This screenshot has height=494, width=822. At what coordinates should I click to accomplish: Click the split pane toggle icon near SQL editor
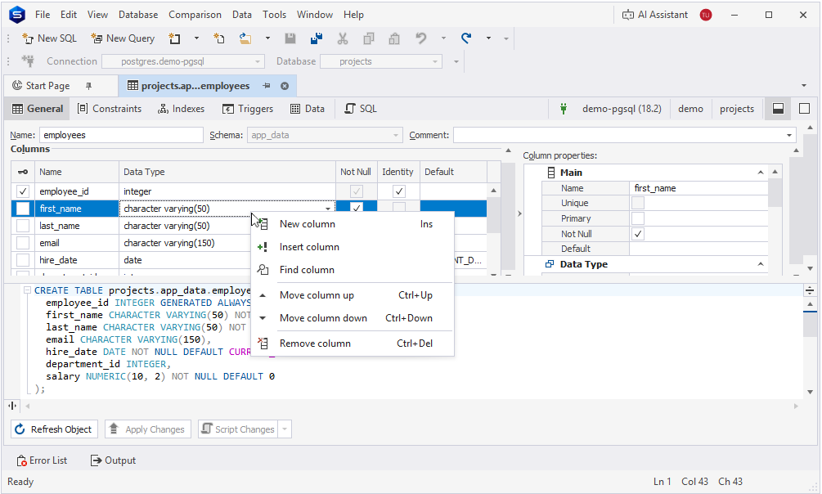(810, 290)
